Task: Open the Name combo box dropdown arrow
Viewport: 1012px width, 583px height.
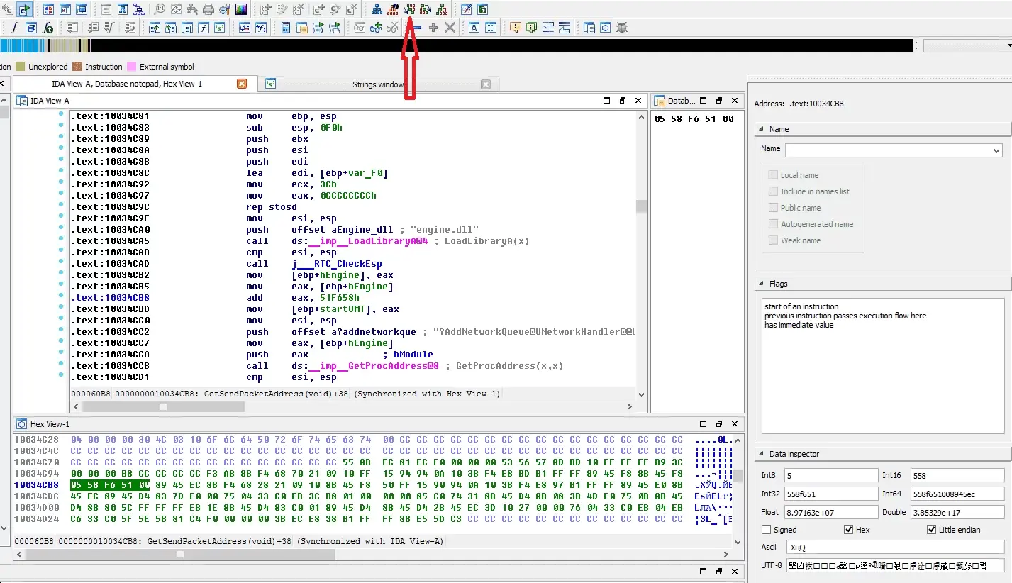Action: 996,150
